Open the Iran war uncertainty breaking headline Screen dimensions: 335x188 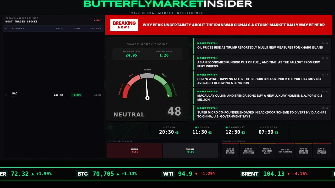pos(233,25)
